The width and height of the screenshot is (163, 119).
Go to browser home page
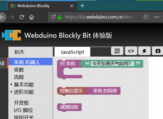tap(32, 17)
